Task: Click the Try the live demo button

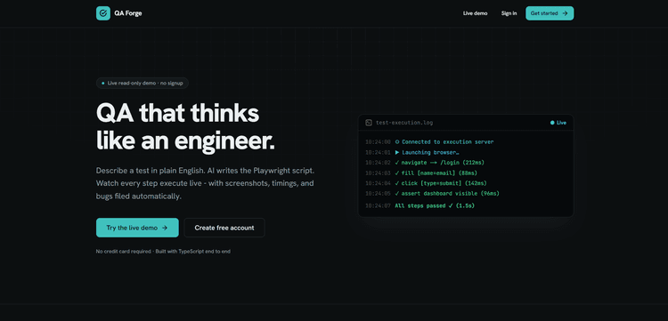Action: [x=137, y=228]
